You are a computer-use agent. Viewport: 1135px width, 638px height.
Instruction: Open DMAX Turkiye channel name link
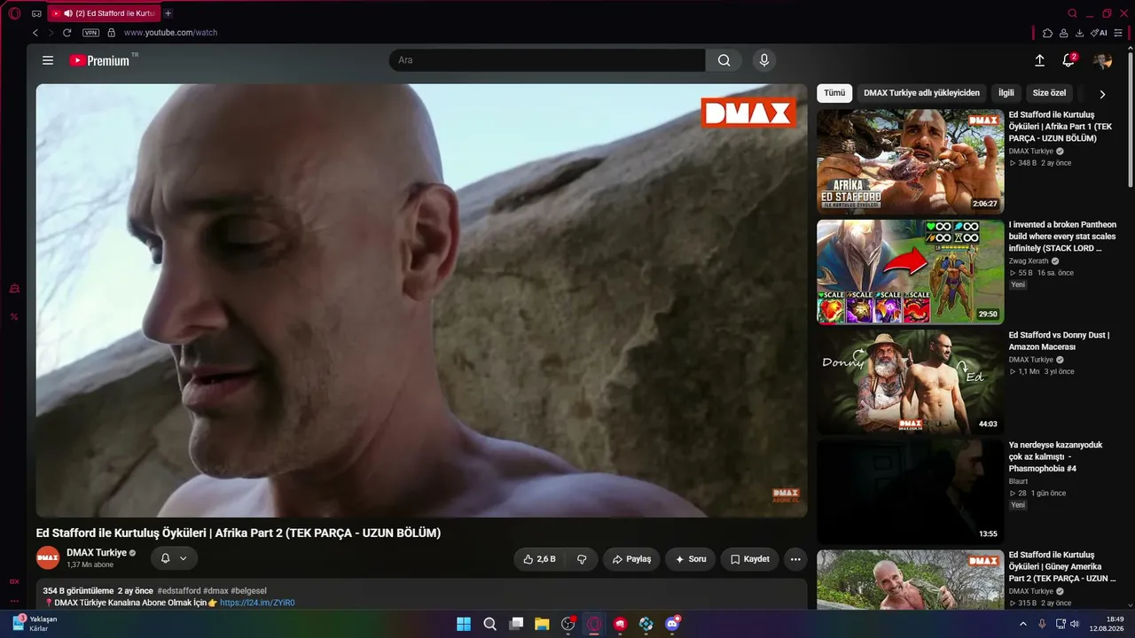97,553
